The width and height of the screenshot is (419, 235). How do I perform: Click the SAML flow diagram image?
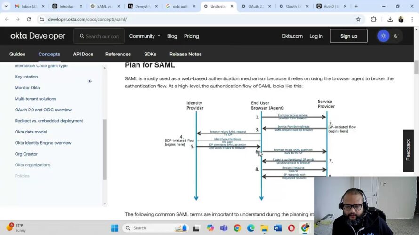(260, 149)
